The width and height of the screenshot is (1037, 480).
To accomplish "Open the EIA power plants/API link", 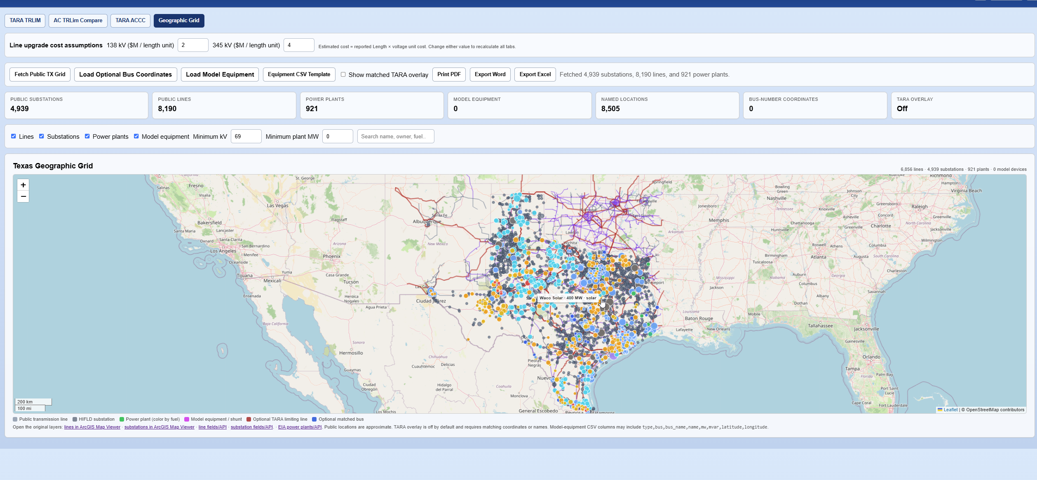I will (x=300, y=427).
